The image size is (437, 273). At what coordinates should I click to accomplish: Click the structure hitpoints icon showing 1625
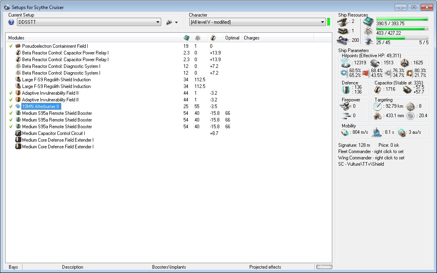pyautogui.click(x=405, y=63)
